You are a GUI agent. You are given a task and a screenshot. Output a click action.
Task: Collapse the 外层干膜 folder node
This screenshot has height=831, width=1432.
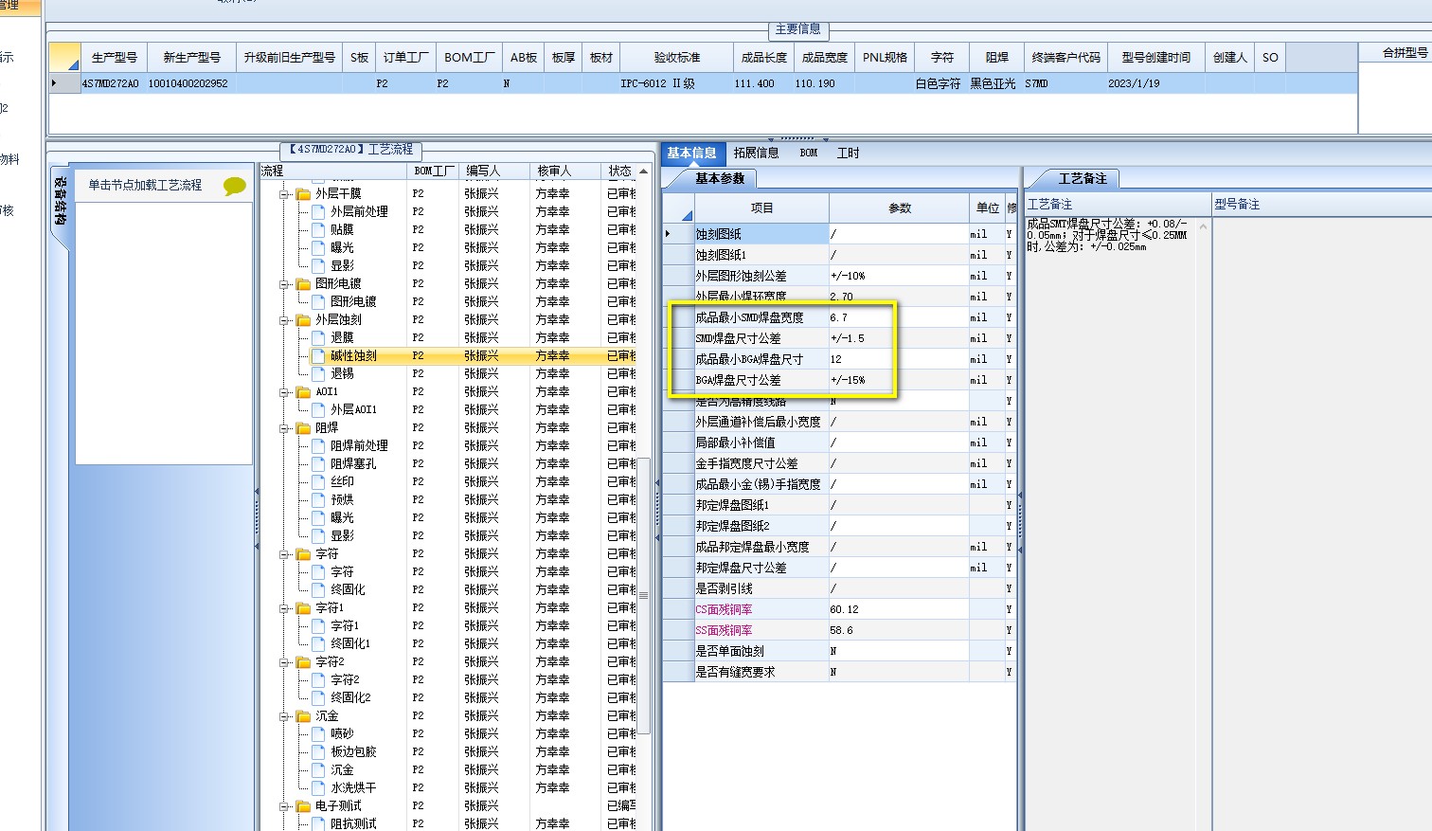click(x=284, y=193)
